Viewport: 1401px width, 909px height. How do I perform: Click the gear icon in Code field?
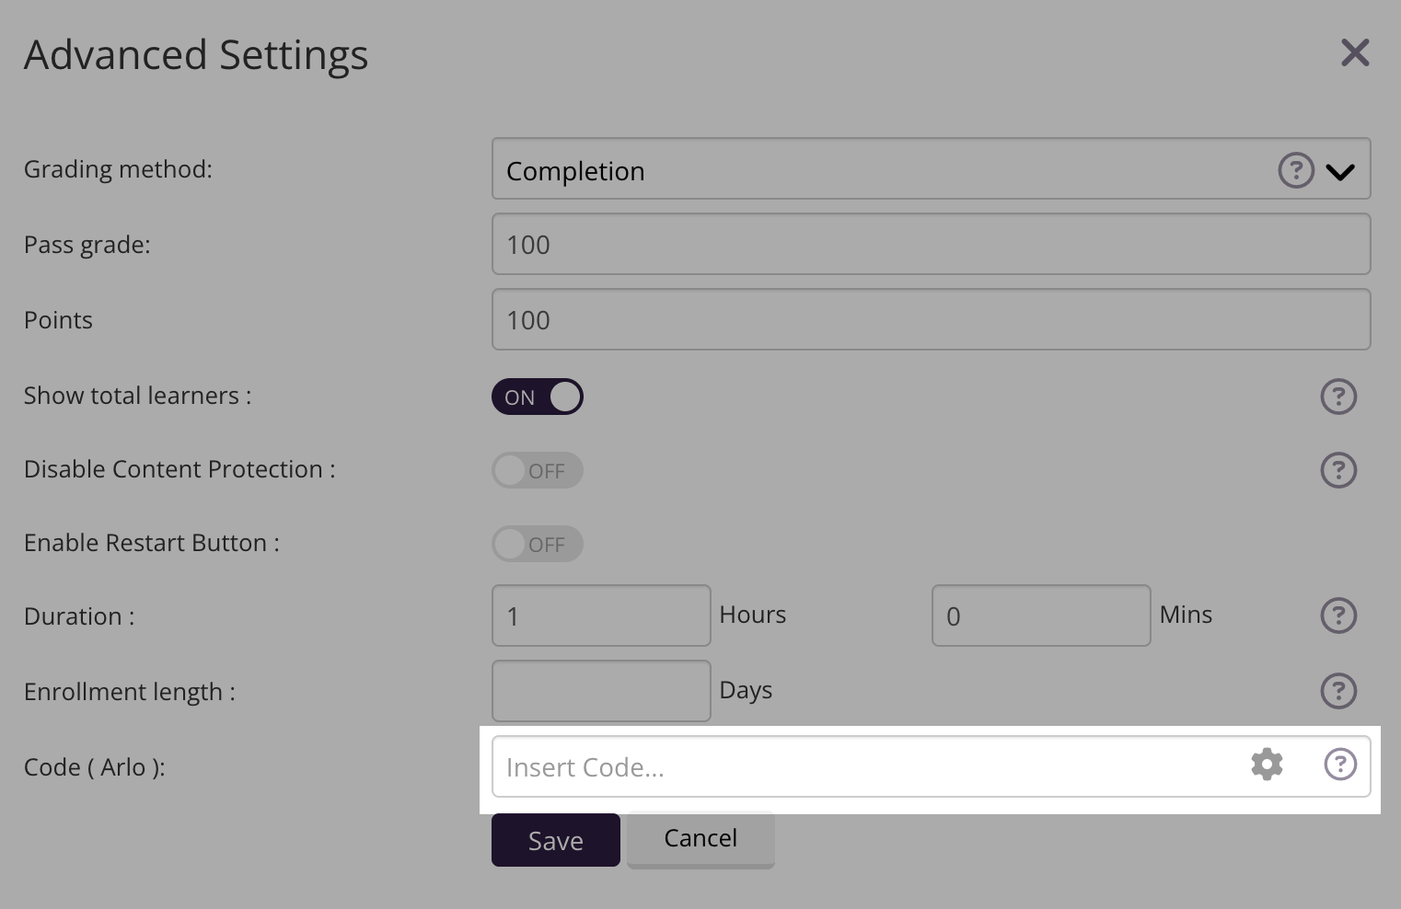pos(1267,765)
